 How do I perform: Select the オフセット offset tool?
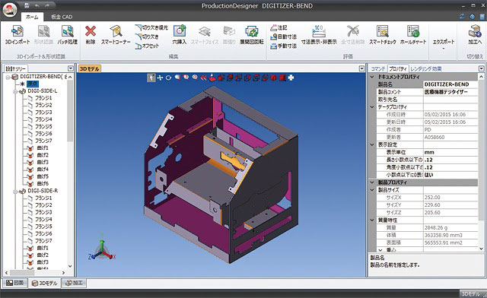tap(147, 46)
